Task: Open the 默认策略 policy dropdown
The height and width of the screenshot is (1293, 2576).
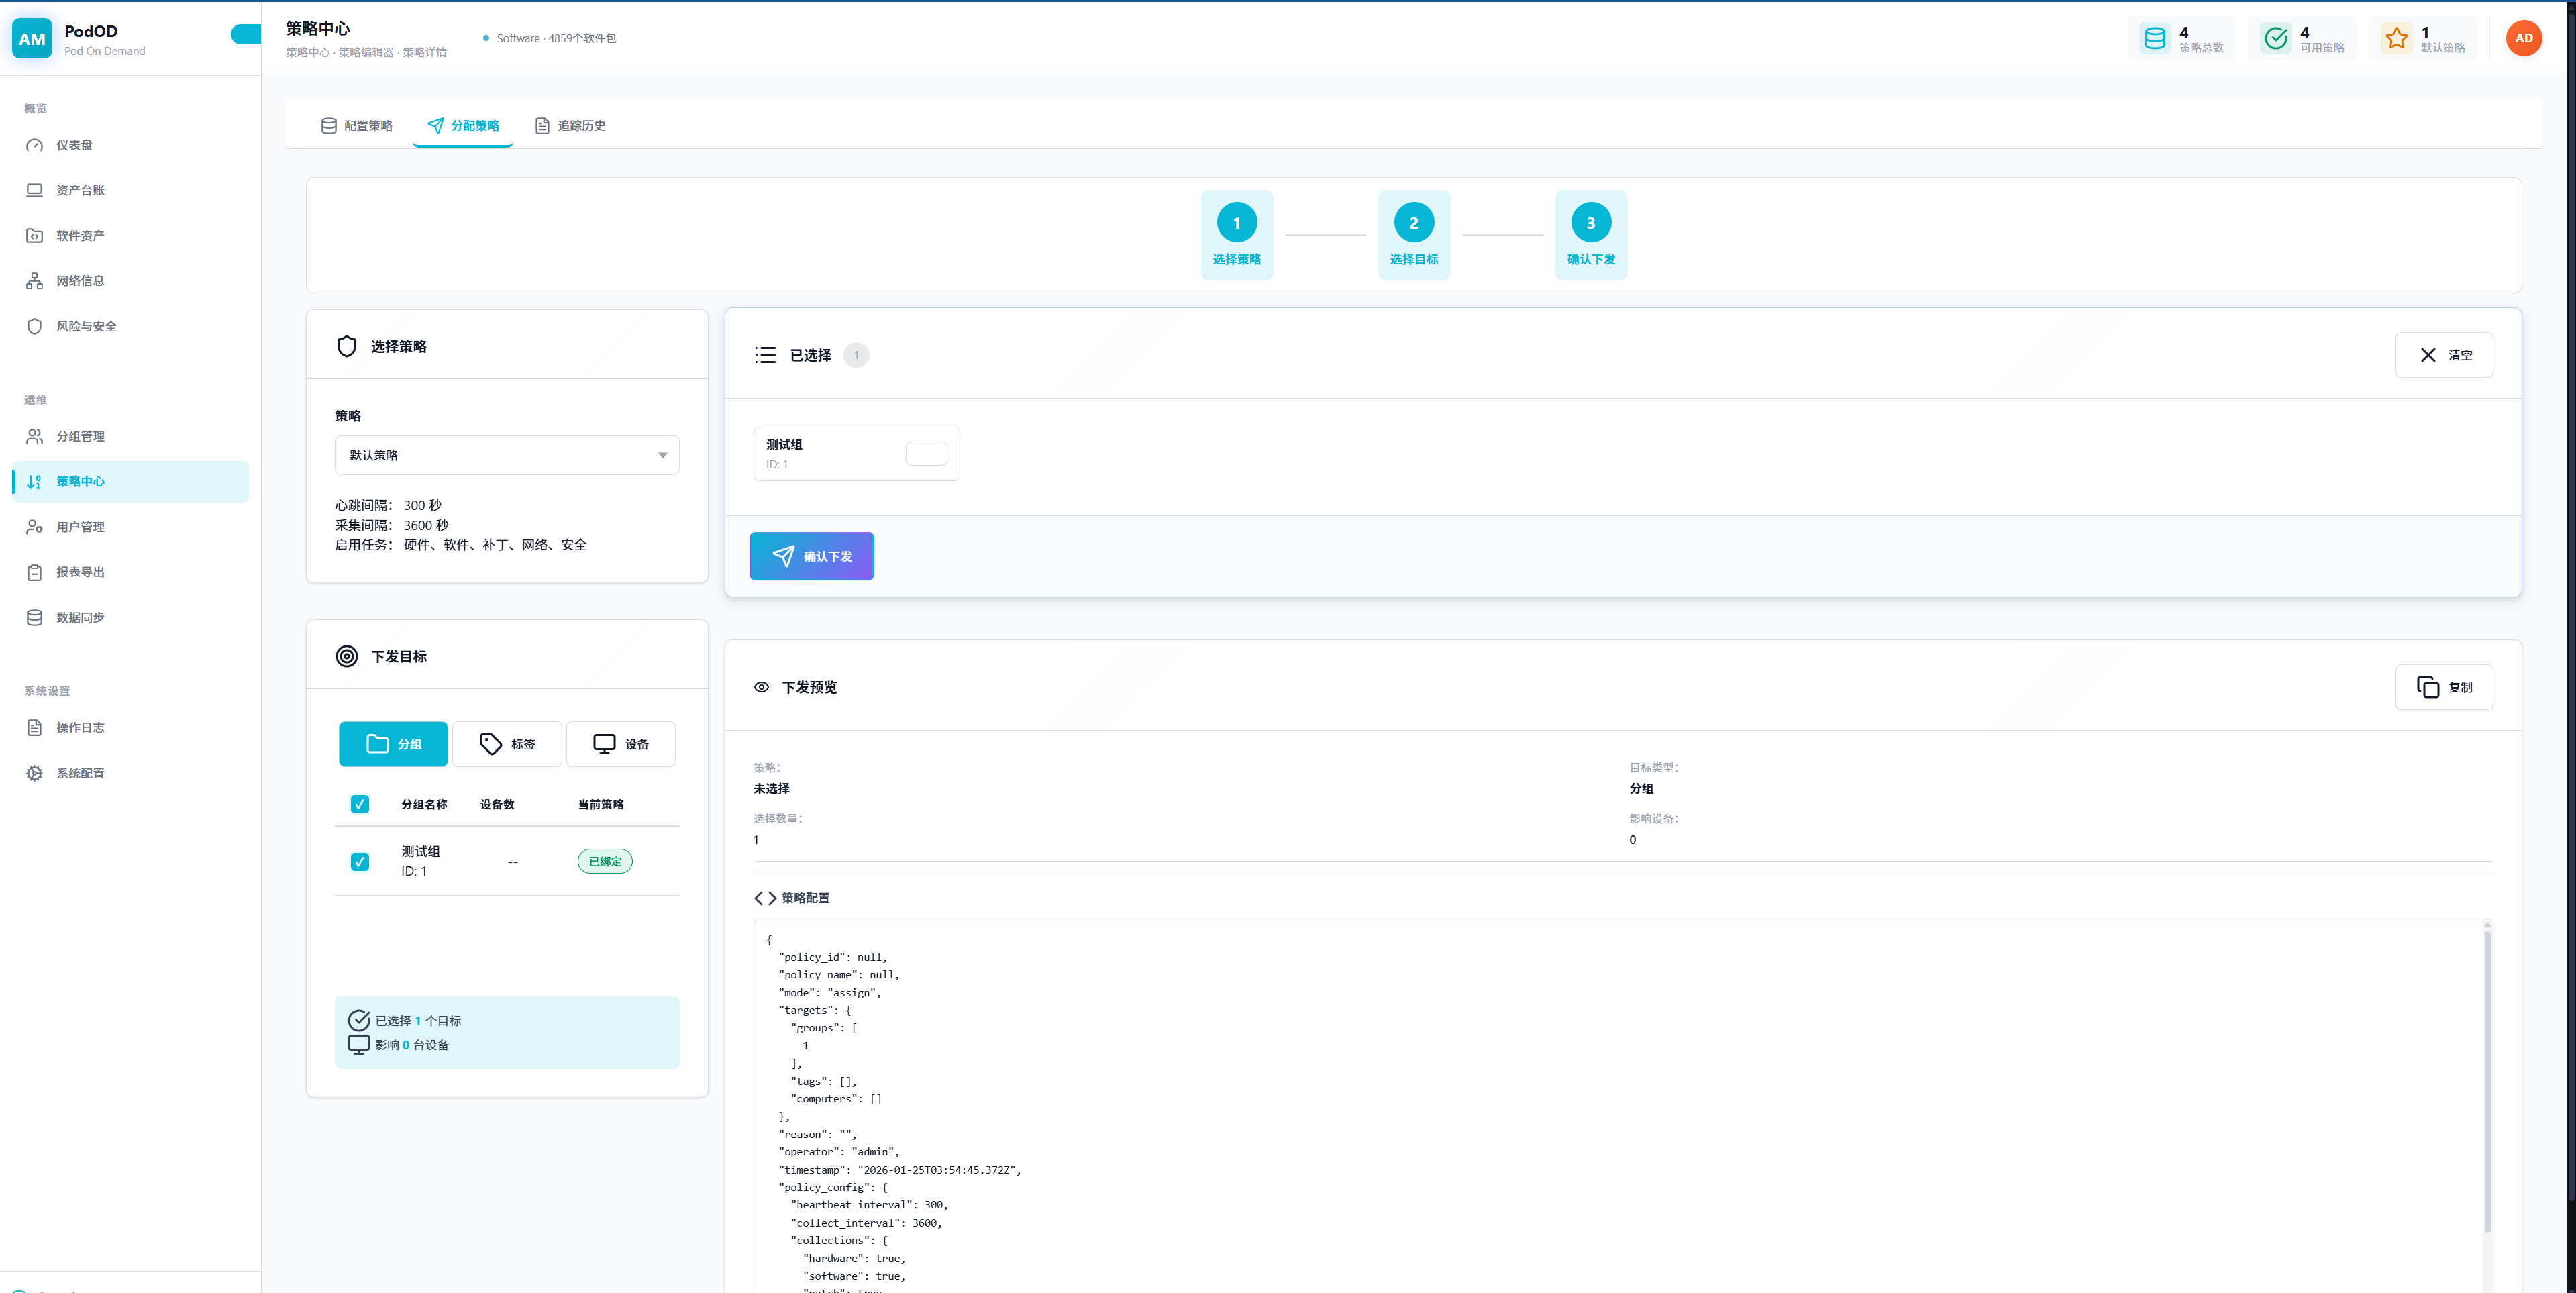Action: [507, 455]
